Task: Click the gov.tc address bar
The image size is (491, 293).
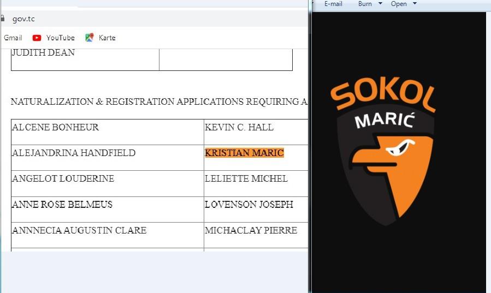Action: pos(154,19)
